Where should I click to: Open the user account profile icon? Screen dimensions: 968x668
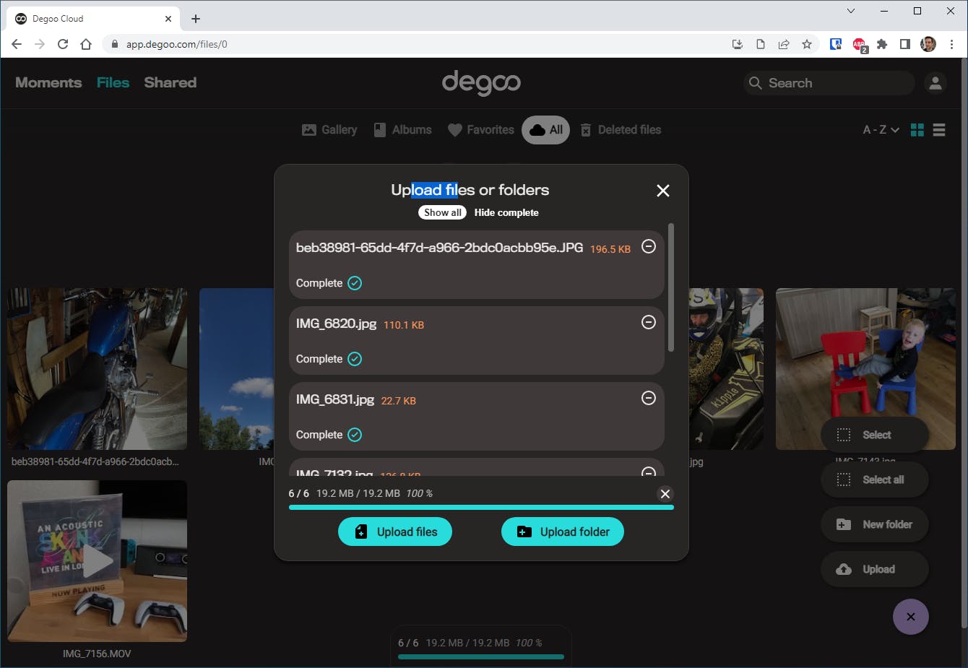pos(935,83)
